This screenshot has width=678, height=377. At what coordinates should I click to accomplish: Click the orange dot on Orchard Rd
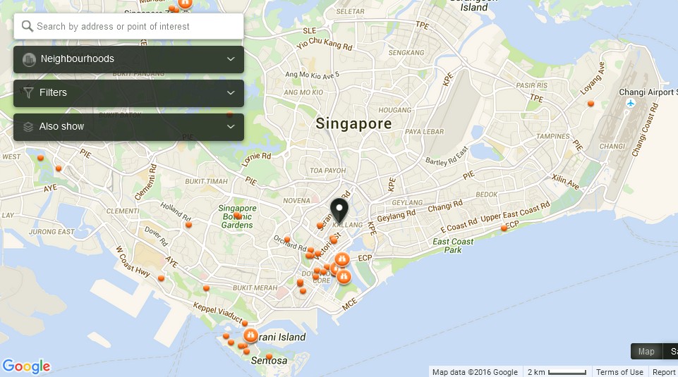tap(287, 240)
